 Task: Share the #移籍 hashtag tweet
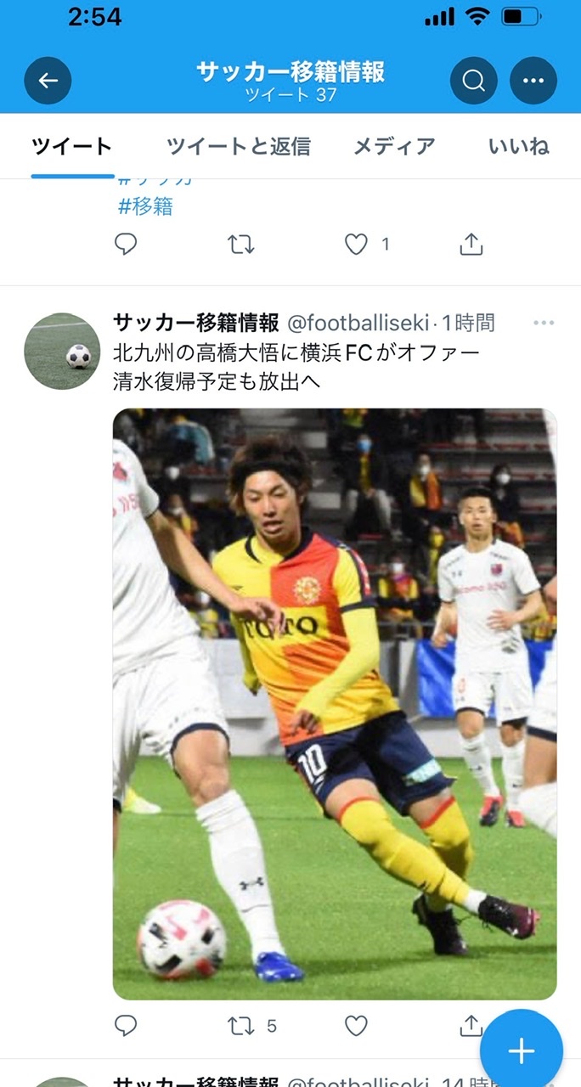tap(471, 245)
